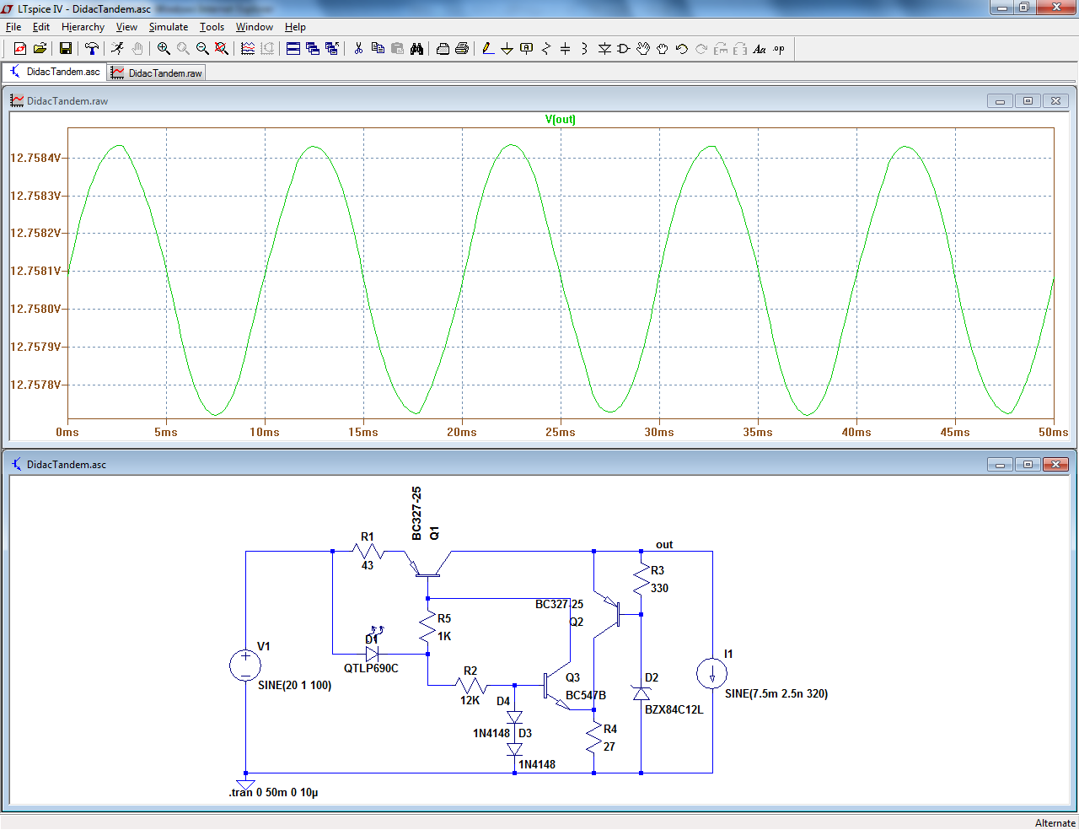Image resolution: width=1079 pixels, height=830 pixels.
Task: Click the QTLP690C LED label
Action: tap(371, 668)
